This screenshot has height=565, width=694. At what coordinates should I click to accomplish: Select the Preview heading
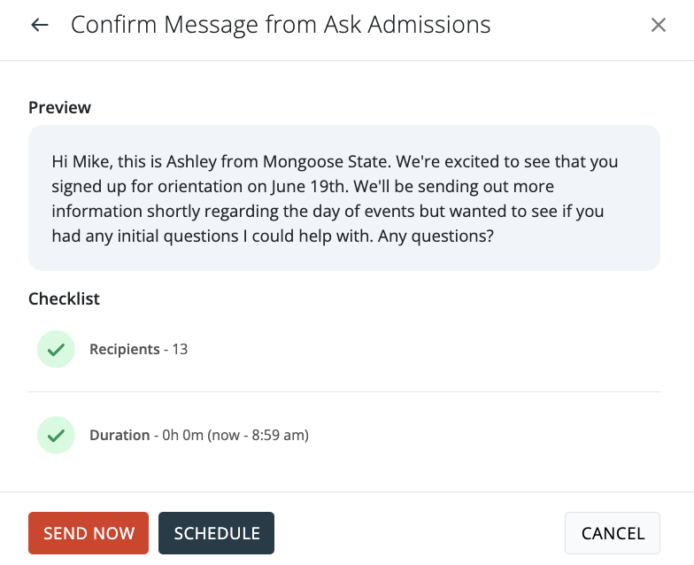(59, 107)
